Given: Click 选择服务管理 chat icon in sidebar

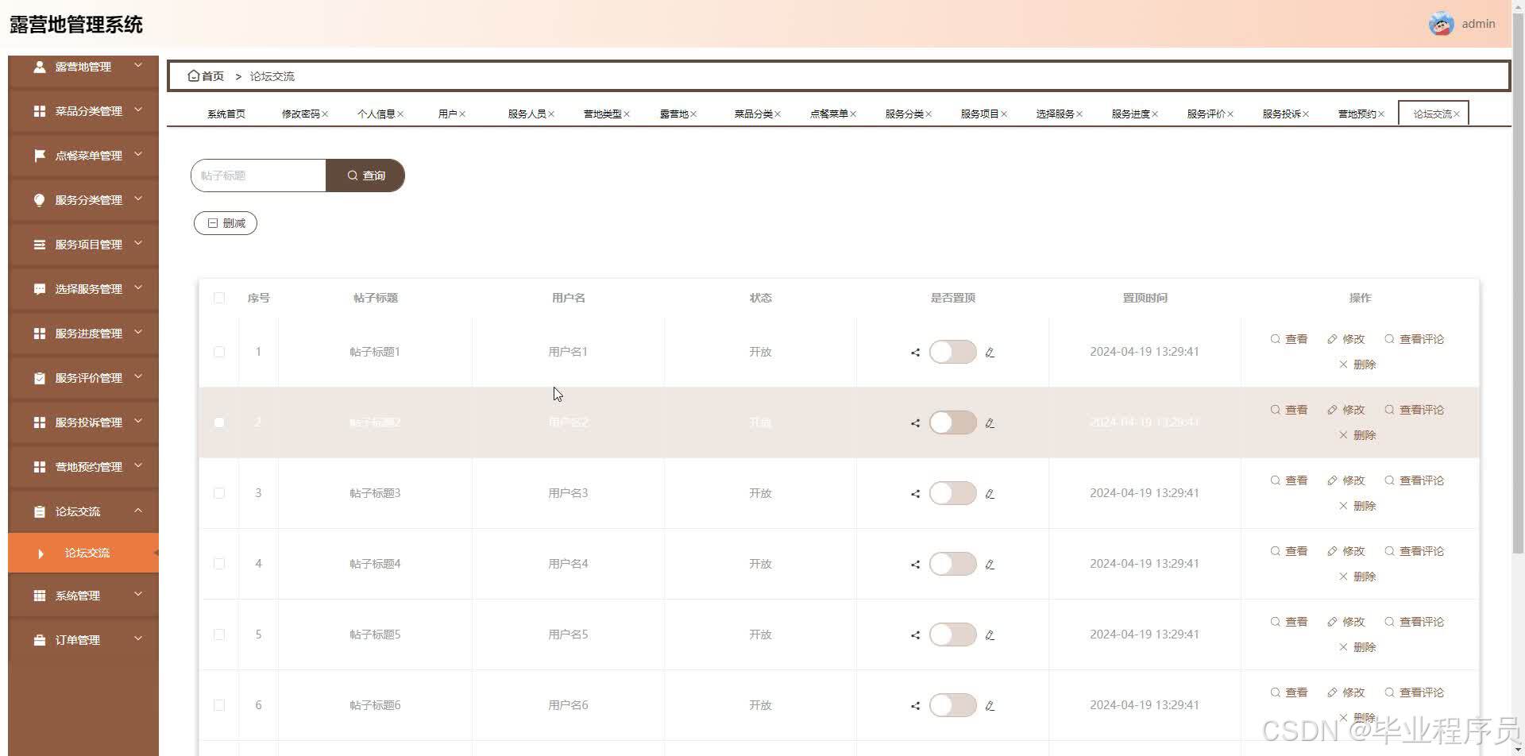Looking at the screenshot, I should click(39, 289).
